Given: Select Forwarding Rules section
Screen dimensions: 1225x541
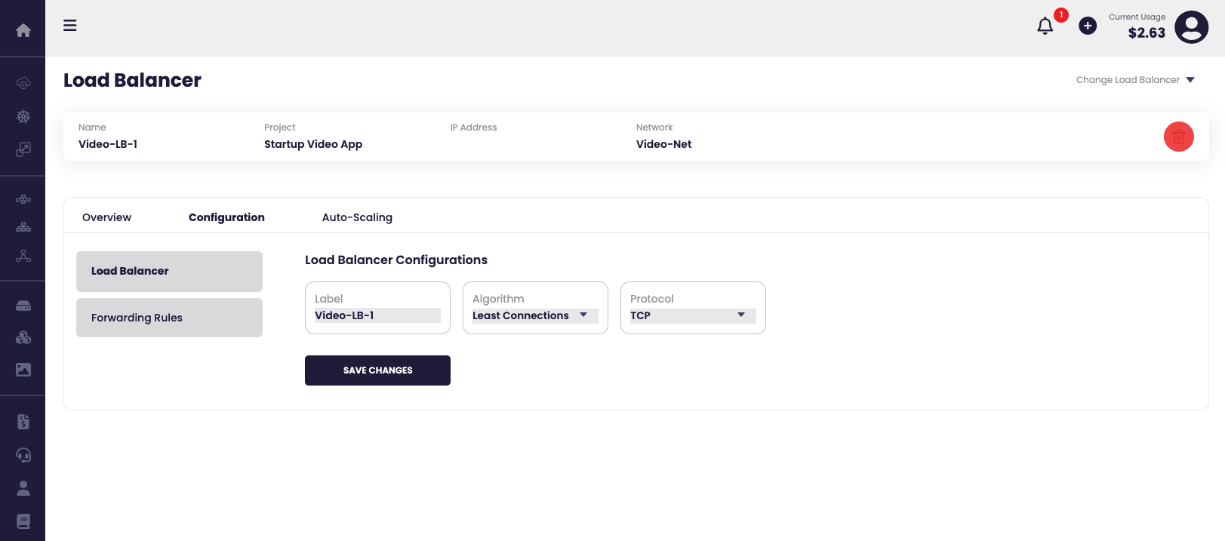Looking at the screenshot, I should tap(169, 318).
